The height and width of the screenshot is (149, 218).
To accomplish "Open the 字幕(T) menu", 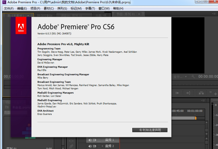I will tap(90, 9).
